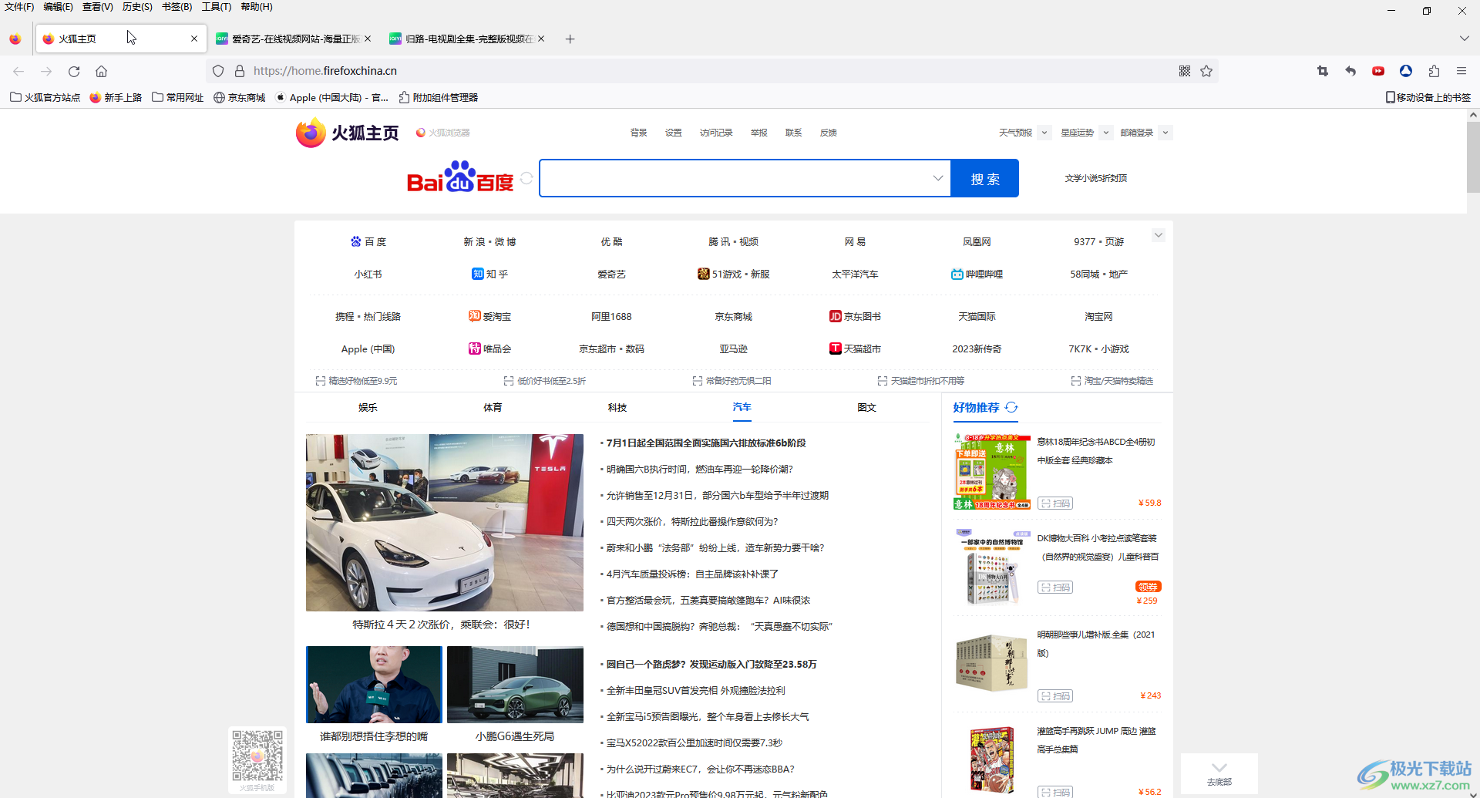Expand the 天气预报 dropdown
The width and height of the screenshot is (1480, 798).
1044,133
